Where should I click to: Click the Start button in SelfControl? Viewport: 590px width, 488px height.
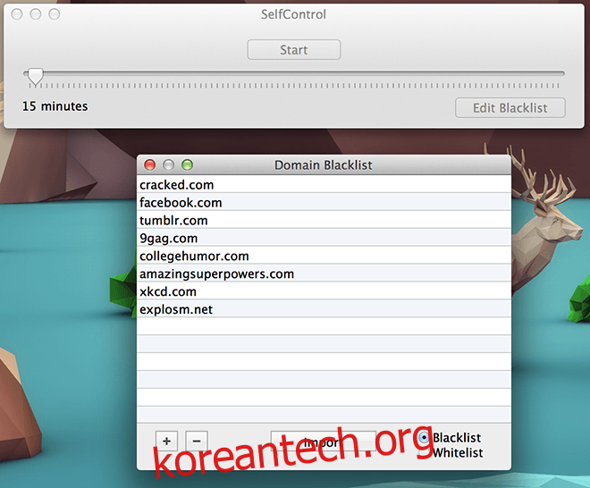[294, 50]
